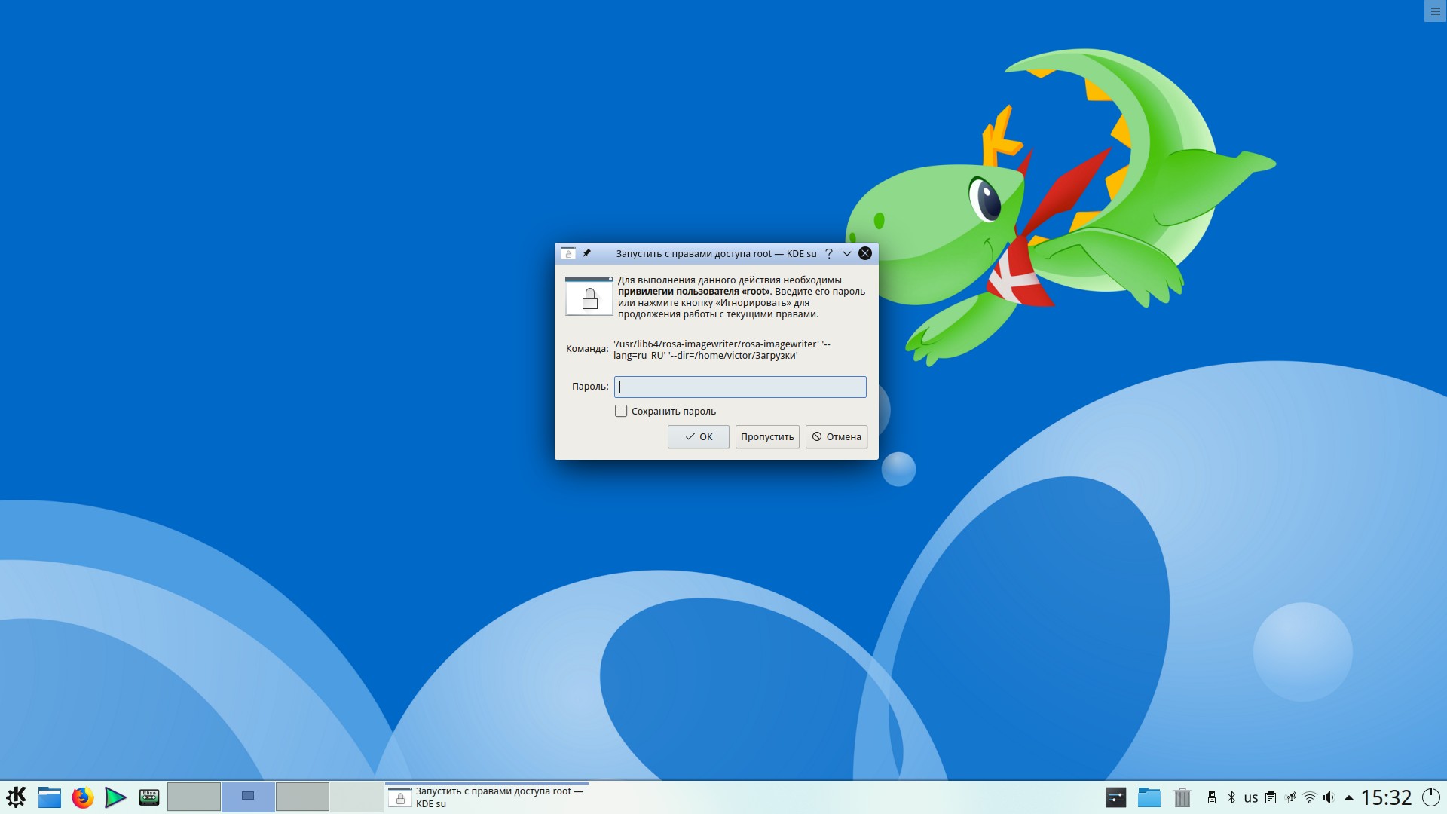Focus the 'Пароль' password input field
1447x814 pixels.
[740, 387]
